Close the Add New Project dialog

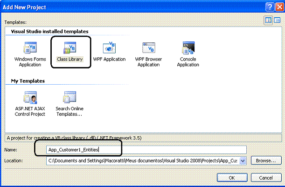(x=280, y=7)
